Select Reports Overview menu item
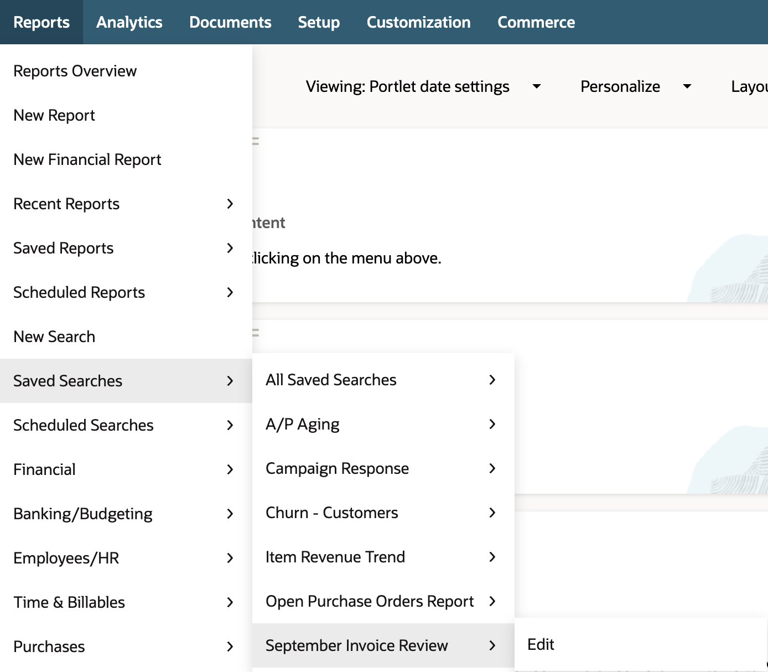The height and width of the screenshot is (672, 768). tap(126, 71)
